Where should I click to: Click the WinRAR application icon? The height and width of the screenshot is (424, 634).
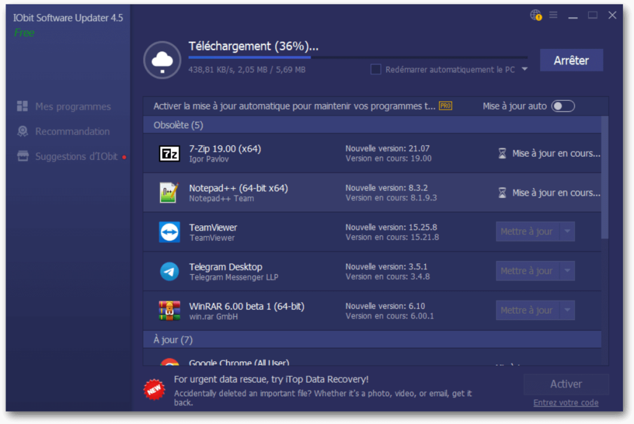[x=170, y=311]
